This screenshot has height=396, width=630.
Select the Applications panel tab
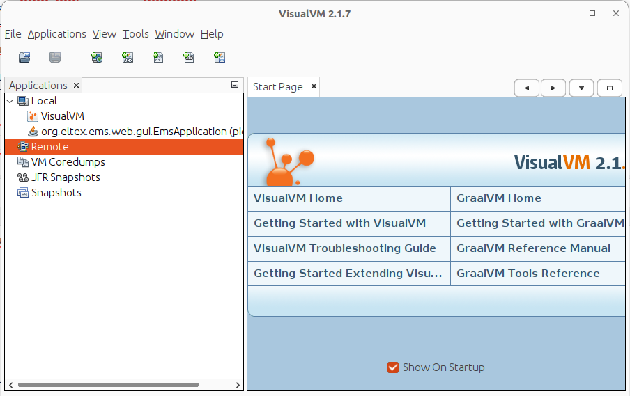38,86
